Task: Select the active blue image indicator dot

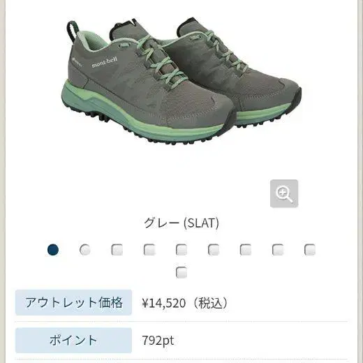Action: (53, 250)
